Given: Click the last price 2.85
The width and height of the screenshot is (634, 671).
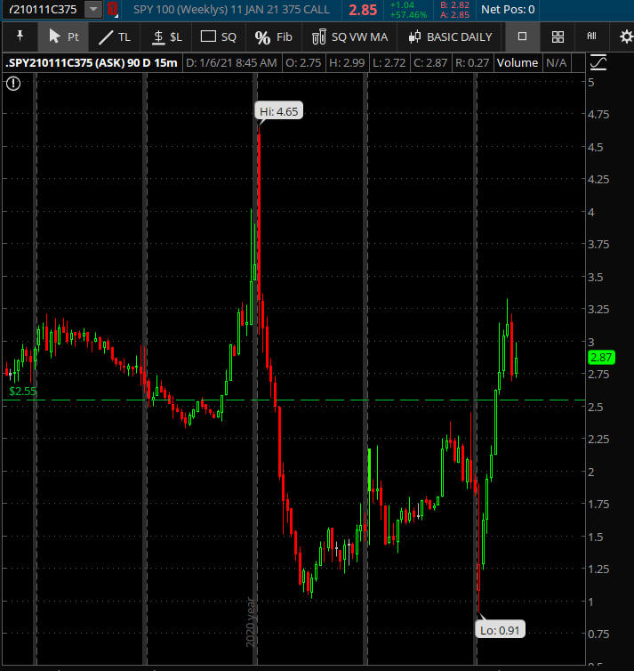Looking at the screenshot, I should (363, 10).
